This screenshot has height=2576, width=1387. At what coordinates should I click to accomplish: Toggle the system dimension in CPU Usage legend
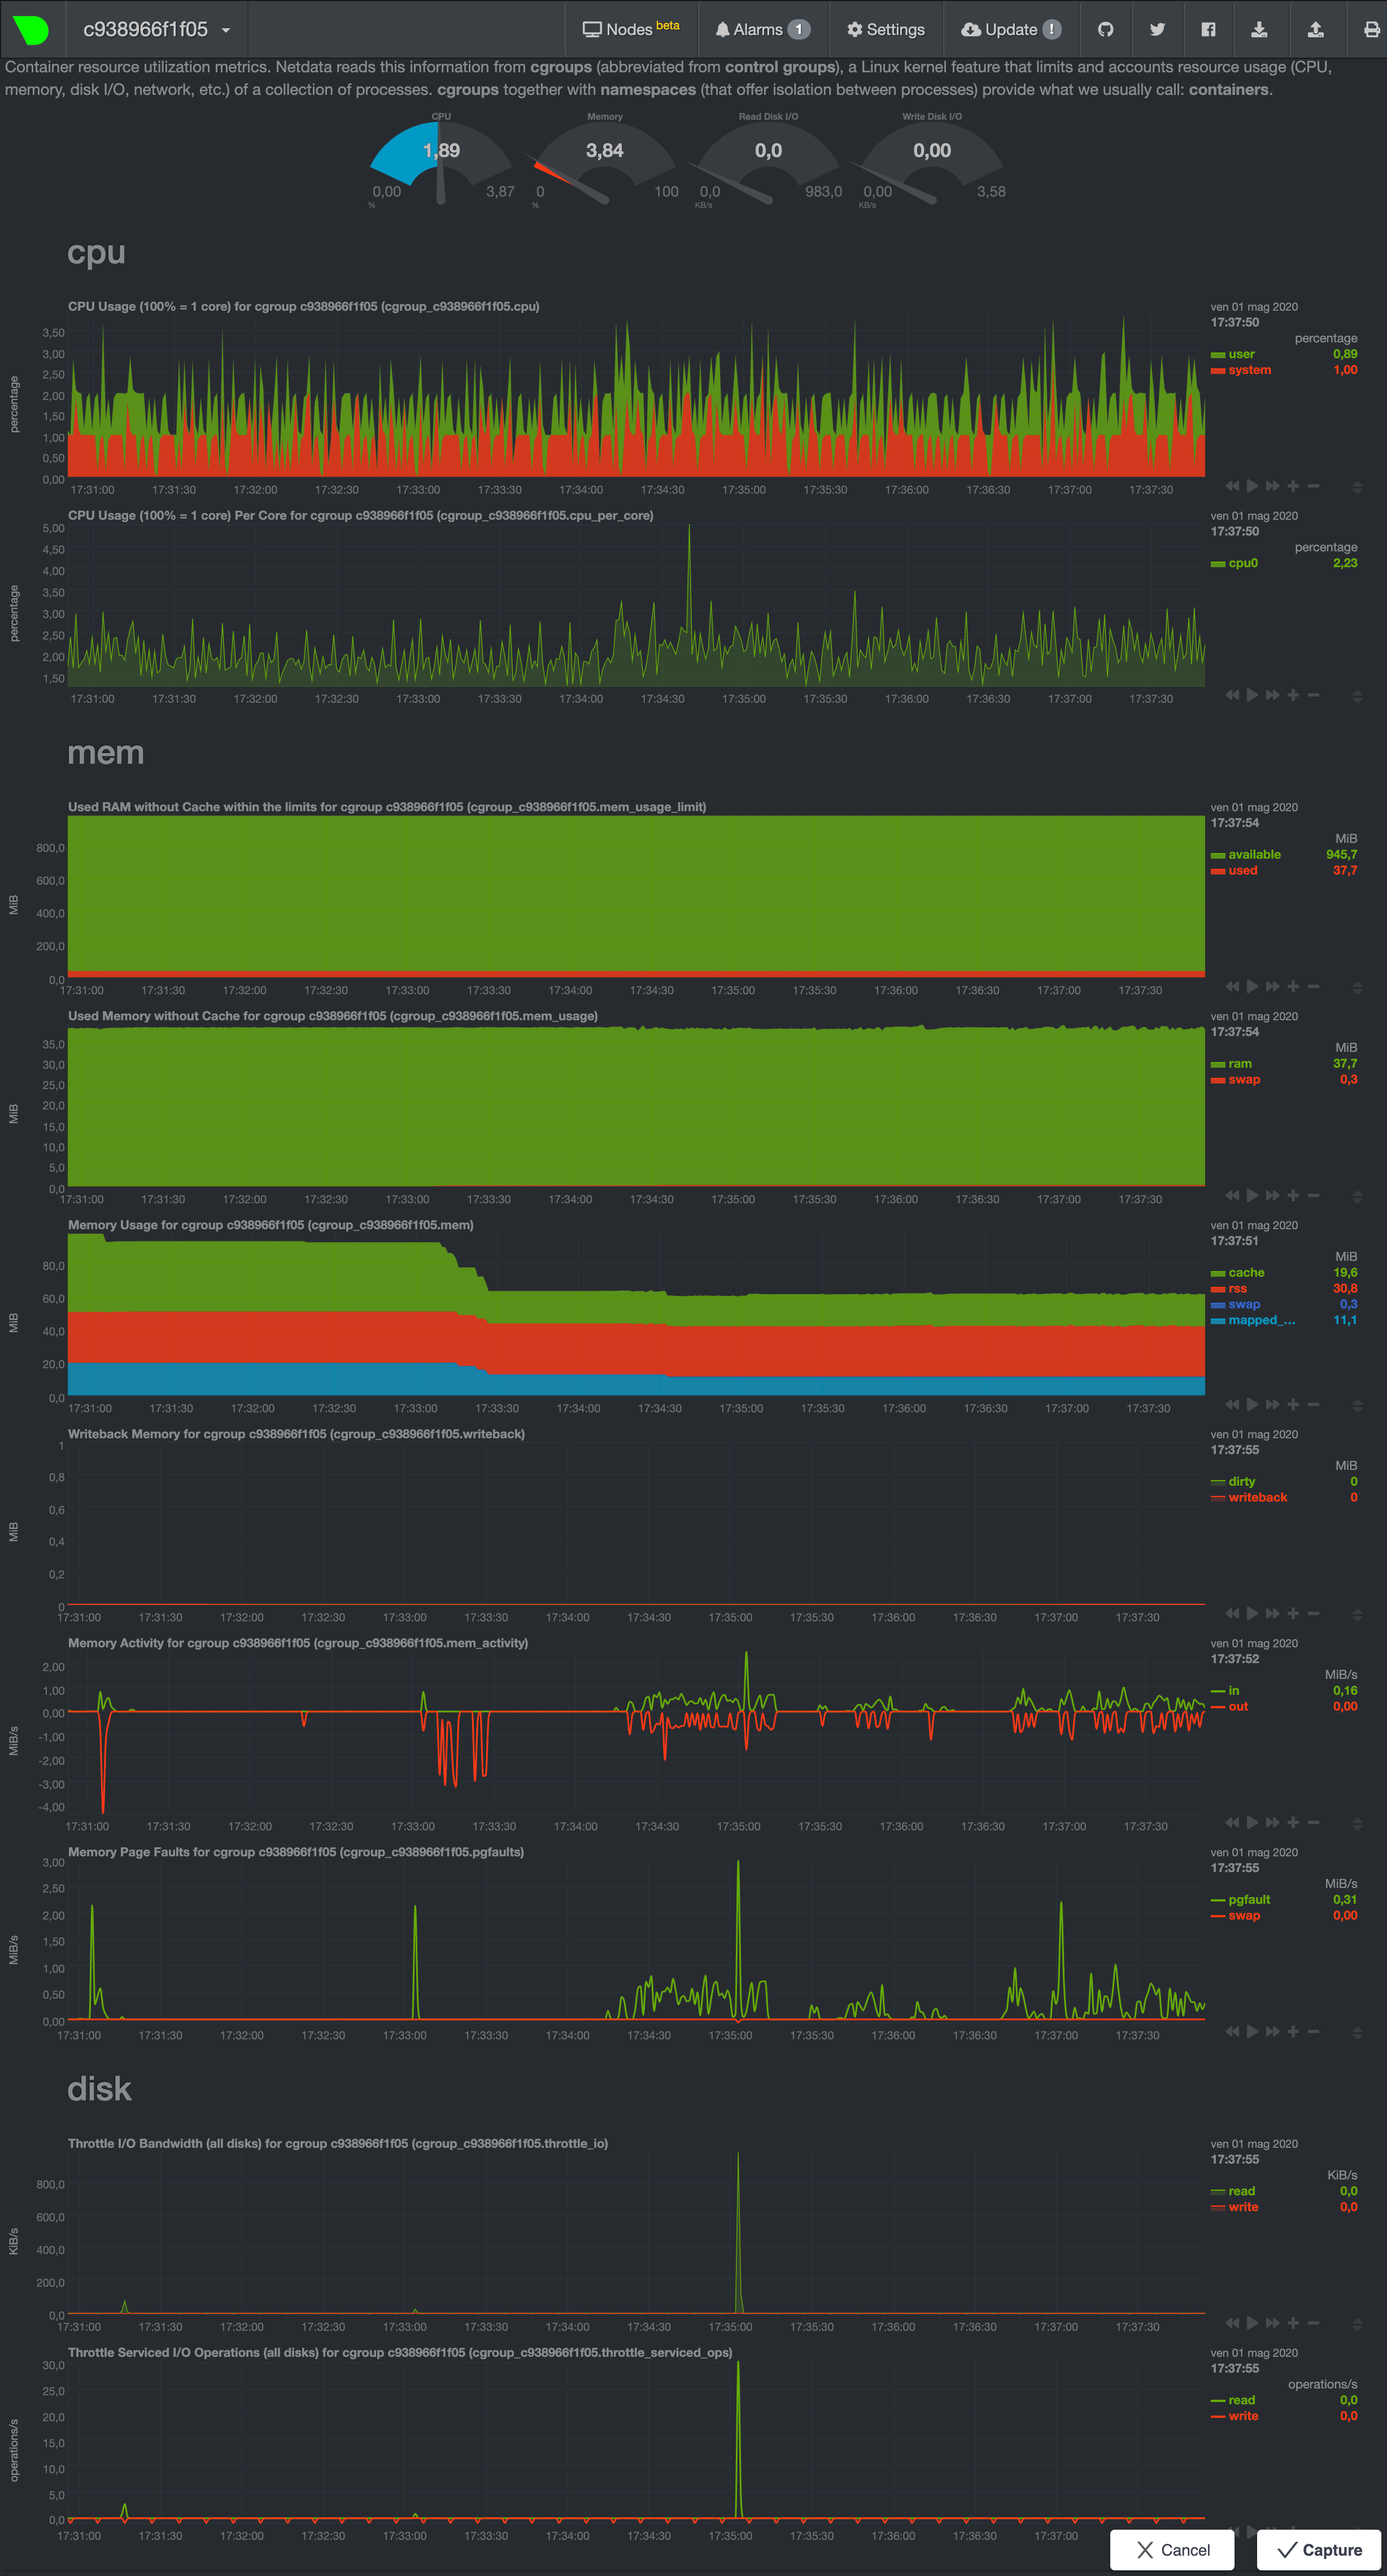1249,370
